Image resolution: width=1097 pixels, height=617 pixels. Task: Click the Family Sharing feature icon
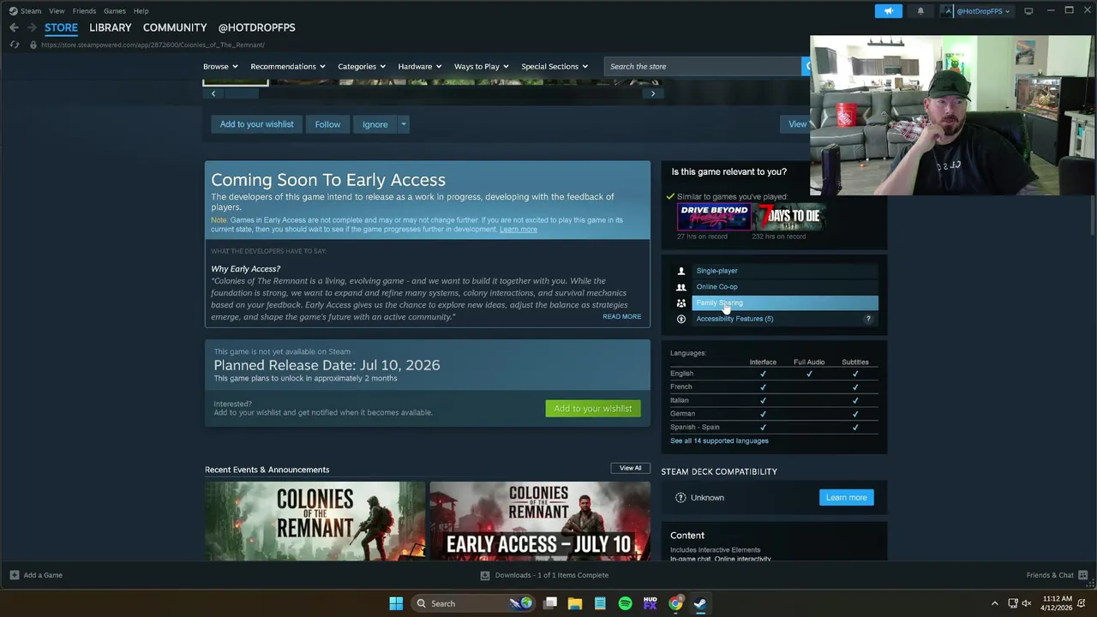681,303
